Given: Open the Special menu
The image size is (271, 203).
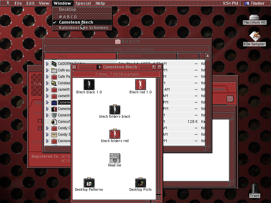Looking at the screenshot, I should pos(83,3).
